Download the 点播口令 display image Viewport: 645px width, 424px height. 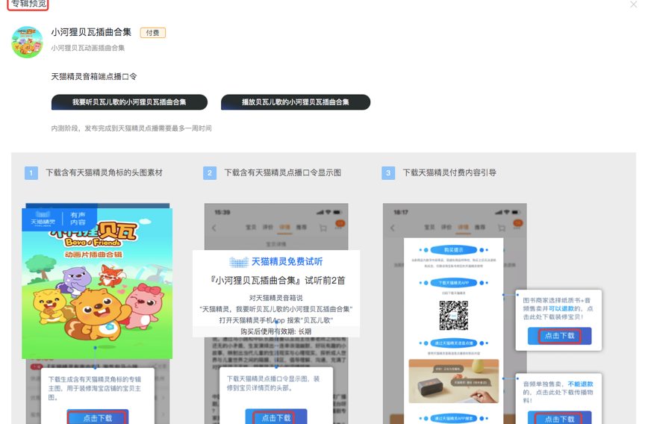(x=276, y=418)
